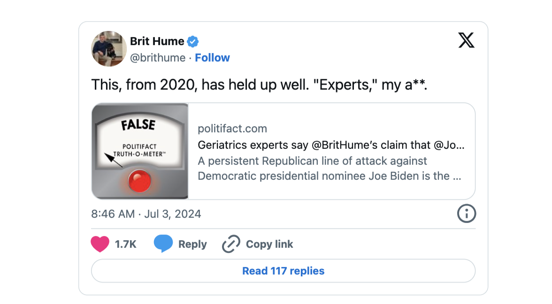Click the pink heart like icon
The width and height of the screenshot is (552, 304).
(100, 244)
